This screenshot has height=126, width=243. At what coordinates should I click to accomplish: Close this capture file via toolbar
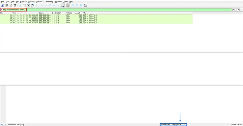(28, 5)
